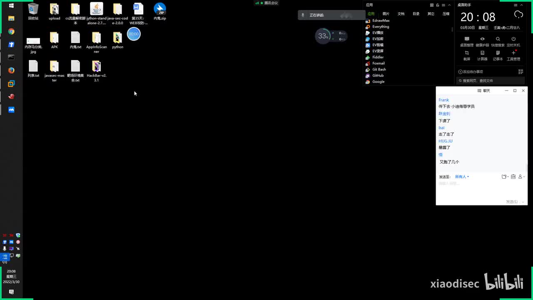Open the 记事本 notepad tool
Screen dimensions: 533x300
click(x=498, y=55)
